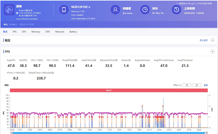Collapse the FPS section chevron
The height and width of the screenshot is (134, 218).
(x=213, y=52)
